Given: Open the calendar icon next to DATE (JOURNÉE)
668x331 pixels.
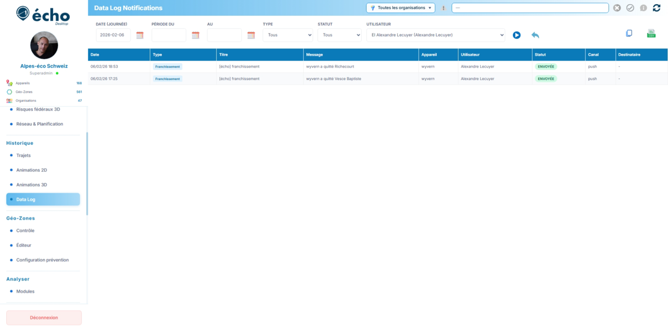Looking at the screenshot, I should pyautogui.click(x=139, y=35).
